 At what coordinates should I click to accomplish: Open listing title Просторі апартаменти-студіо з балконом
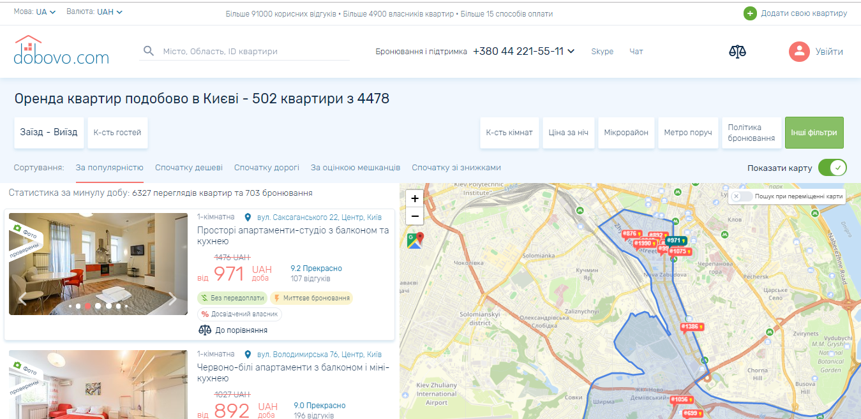[x=293, y=235]
